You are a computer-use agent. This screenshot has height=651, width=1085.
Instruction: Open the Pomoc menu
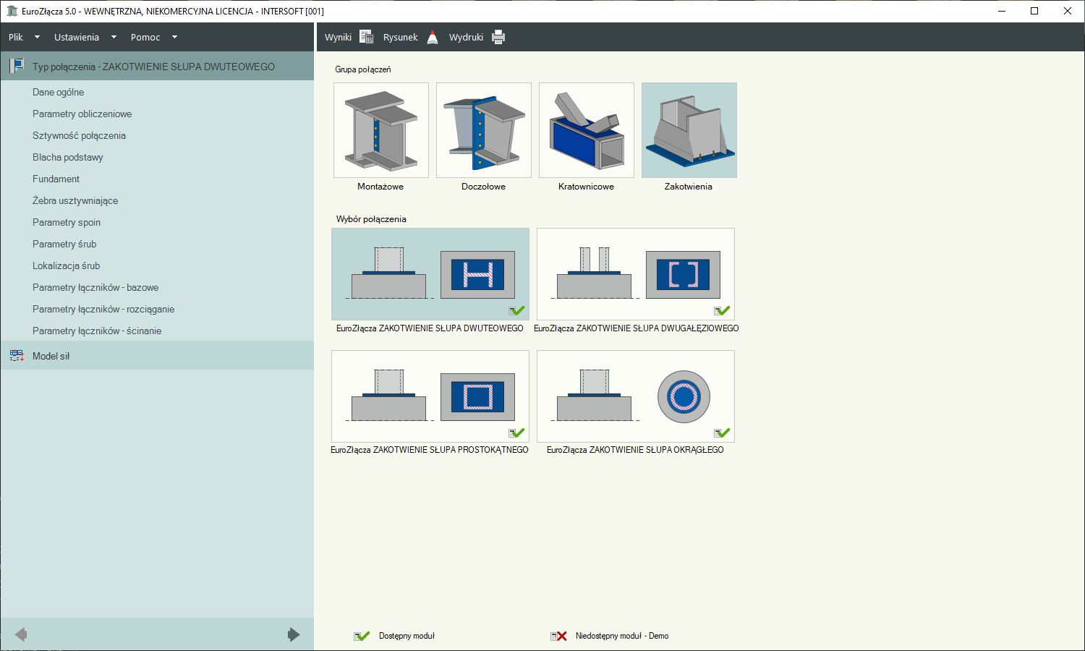(145, 37)
